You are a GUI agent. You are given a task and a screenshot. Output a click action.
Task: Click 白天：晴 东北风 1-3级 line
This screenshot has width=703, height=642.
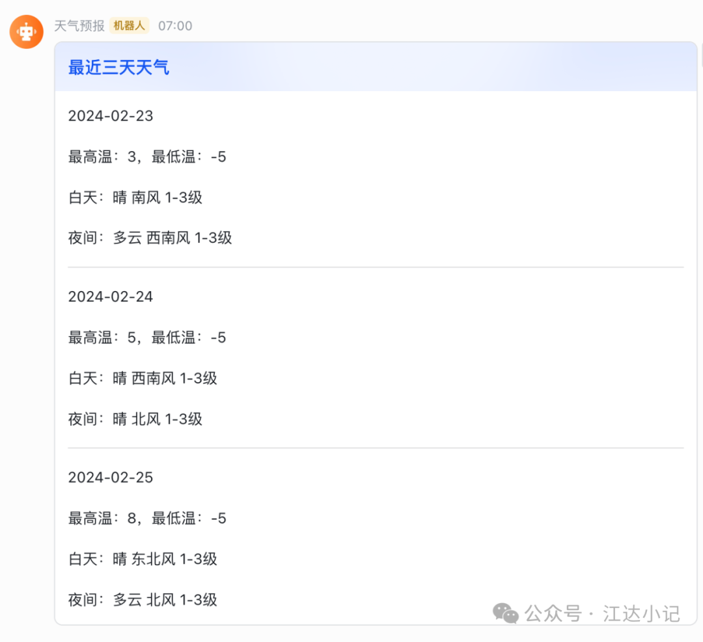143,559
